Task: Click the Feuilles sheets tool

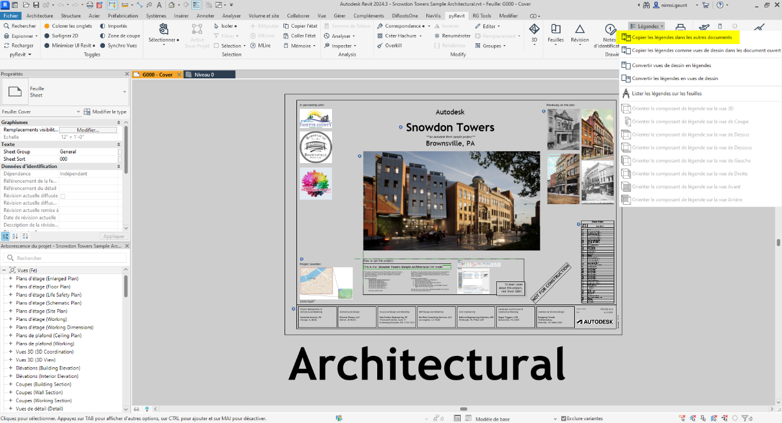Action: (556, 33)
